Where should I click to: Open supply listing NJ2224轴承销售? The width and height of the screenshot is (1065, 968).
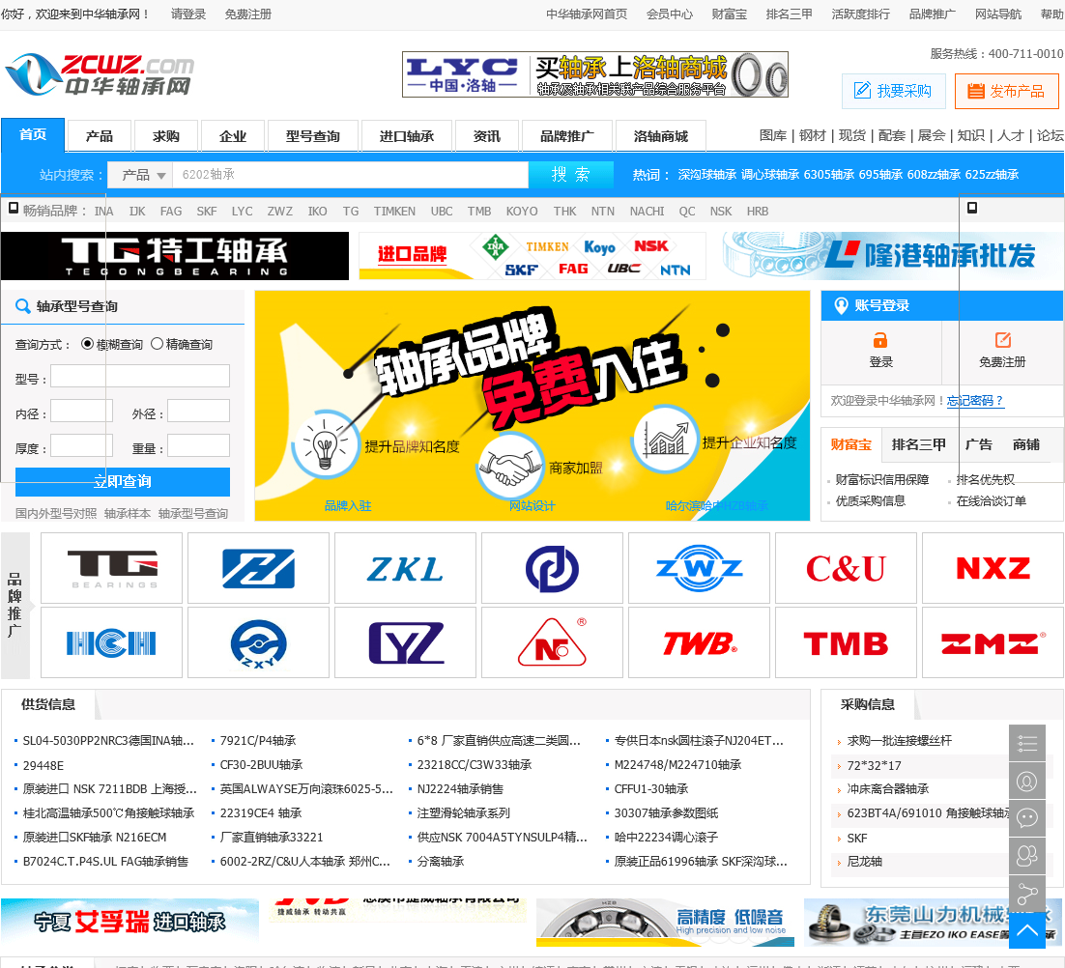[460, 788]
